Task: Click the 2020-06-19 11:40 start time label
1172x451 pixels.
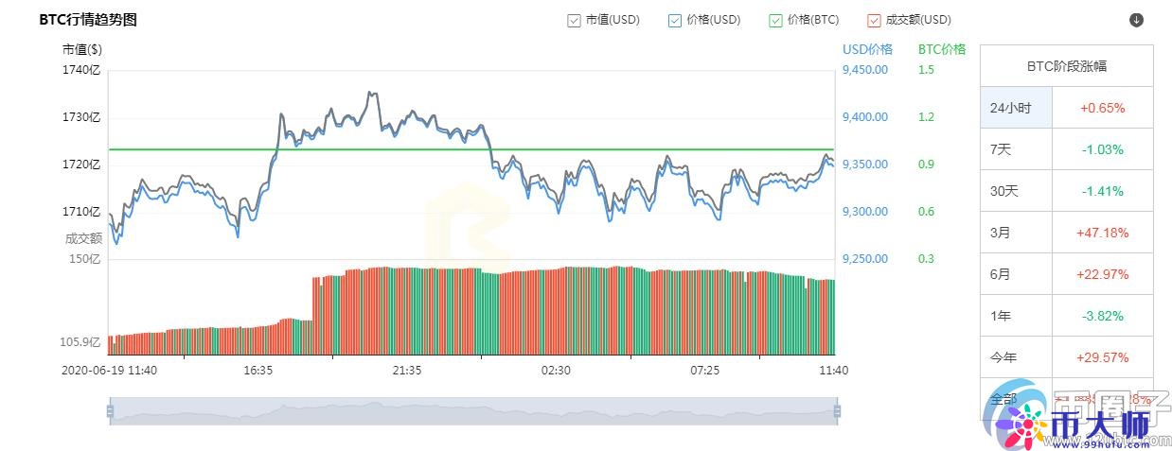Action: [110, 370]
